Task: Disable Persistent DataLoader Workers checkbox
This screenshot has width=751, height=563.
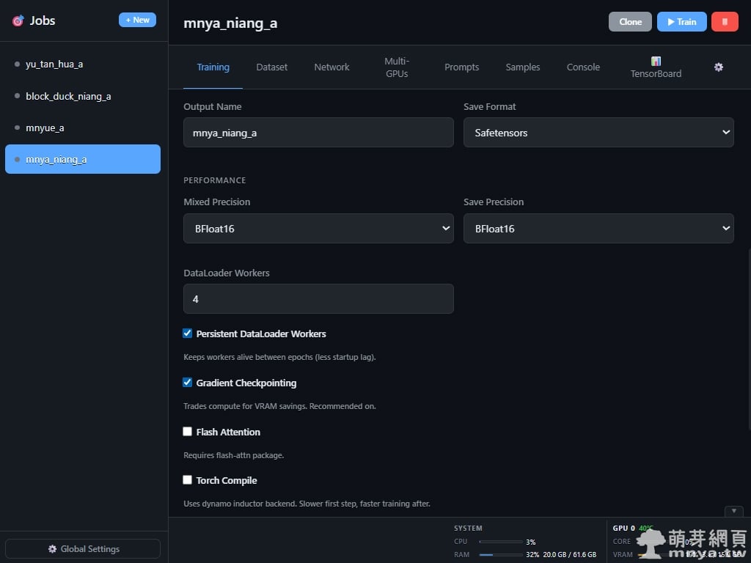Action: pyautogui.click(x=188, y=334)
